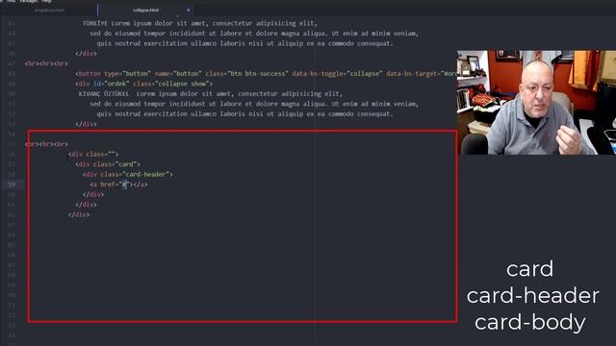Click the a href="#" anchor line
The width and height of the screenshot is (616, 346).
click(118, 185)
